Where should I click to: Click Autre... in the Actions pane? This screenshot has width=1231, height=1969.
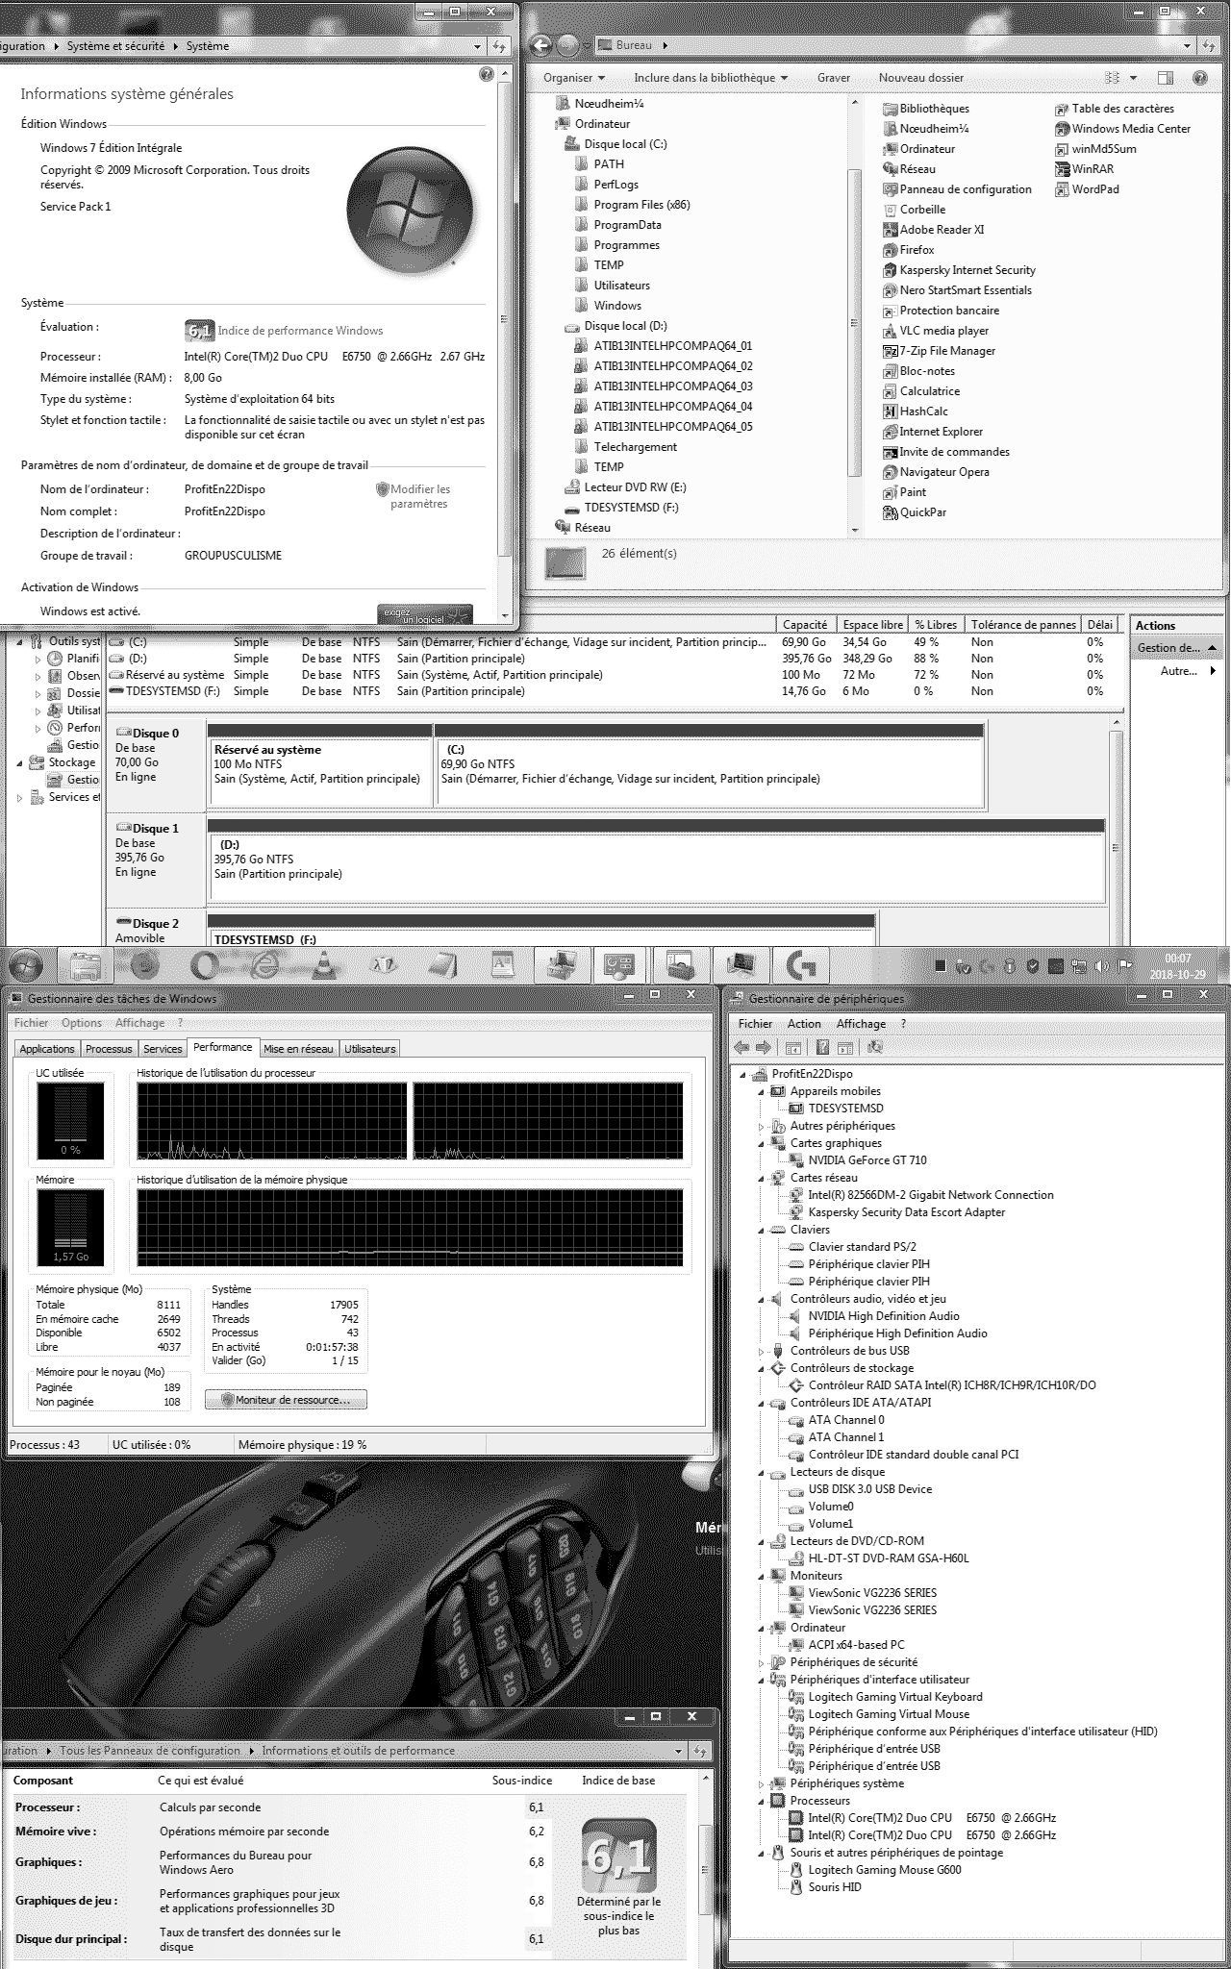pyautogui.click(x=1178, y=671)
